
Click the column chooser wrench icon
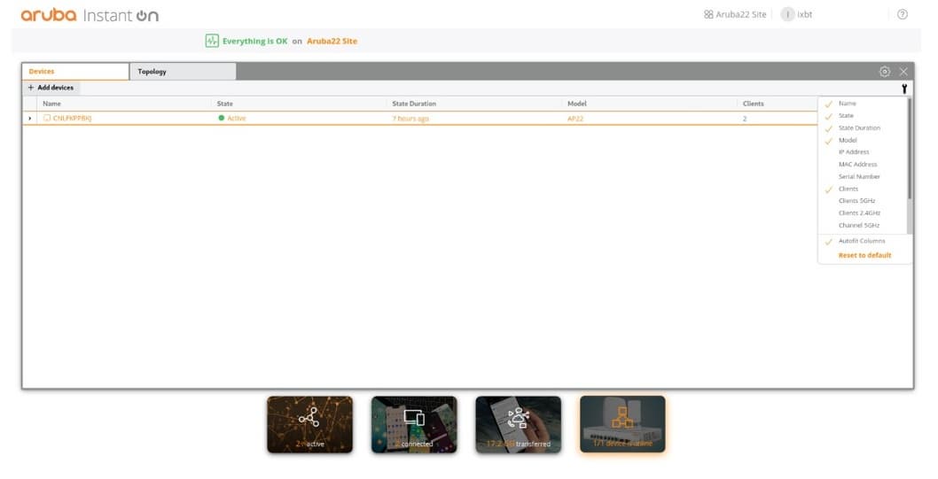point(904,89)
